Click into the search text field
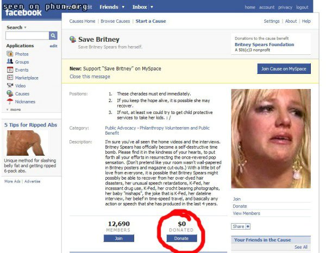The image size is (326, 253). (27, 35)
